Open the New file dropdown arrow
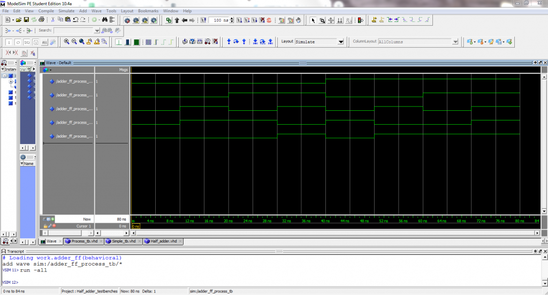The image size is (548, 295). tap(13, 20)
